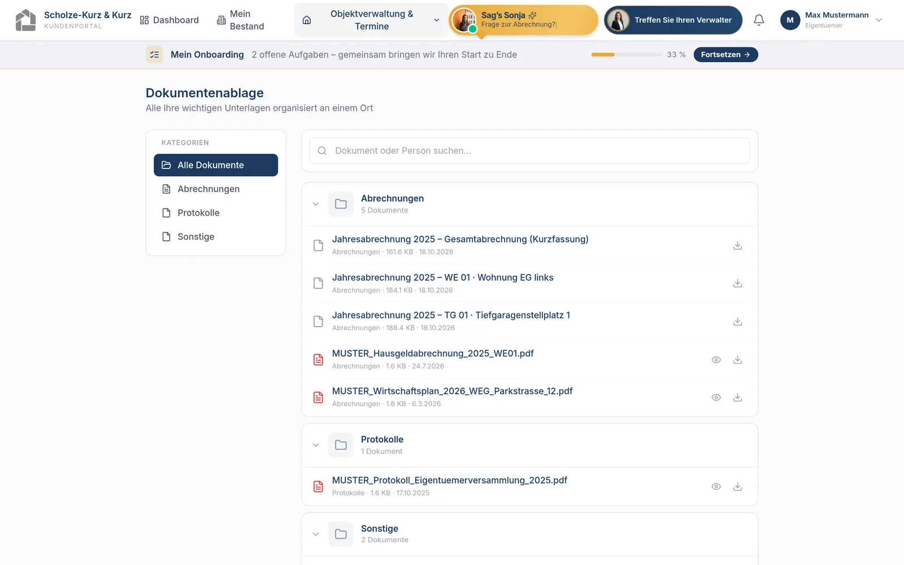Click the Mein Onboarding checklist icon
This screenshot has width=904, height=565.
click(x=154, y=55)
